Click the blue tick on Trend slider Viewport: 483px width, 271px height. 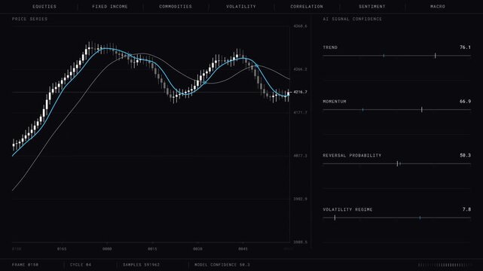click(x=384, y=56)
